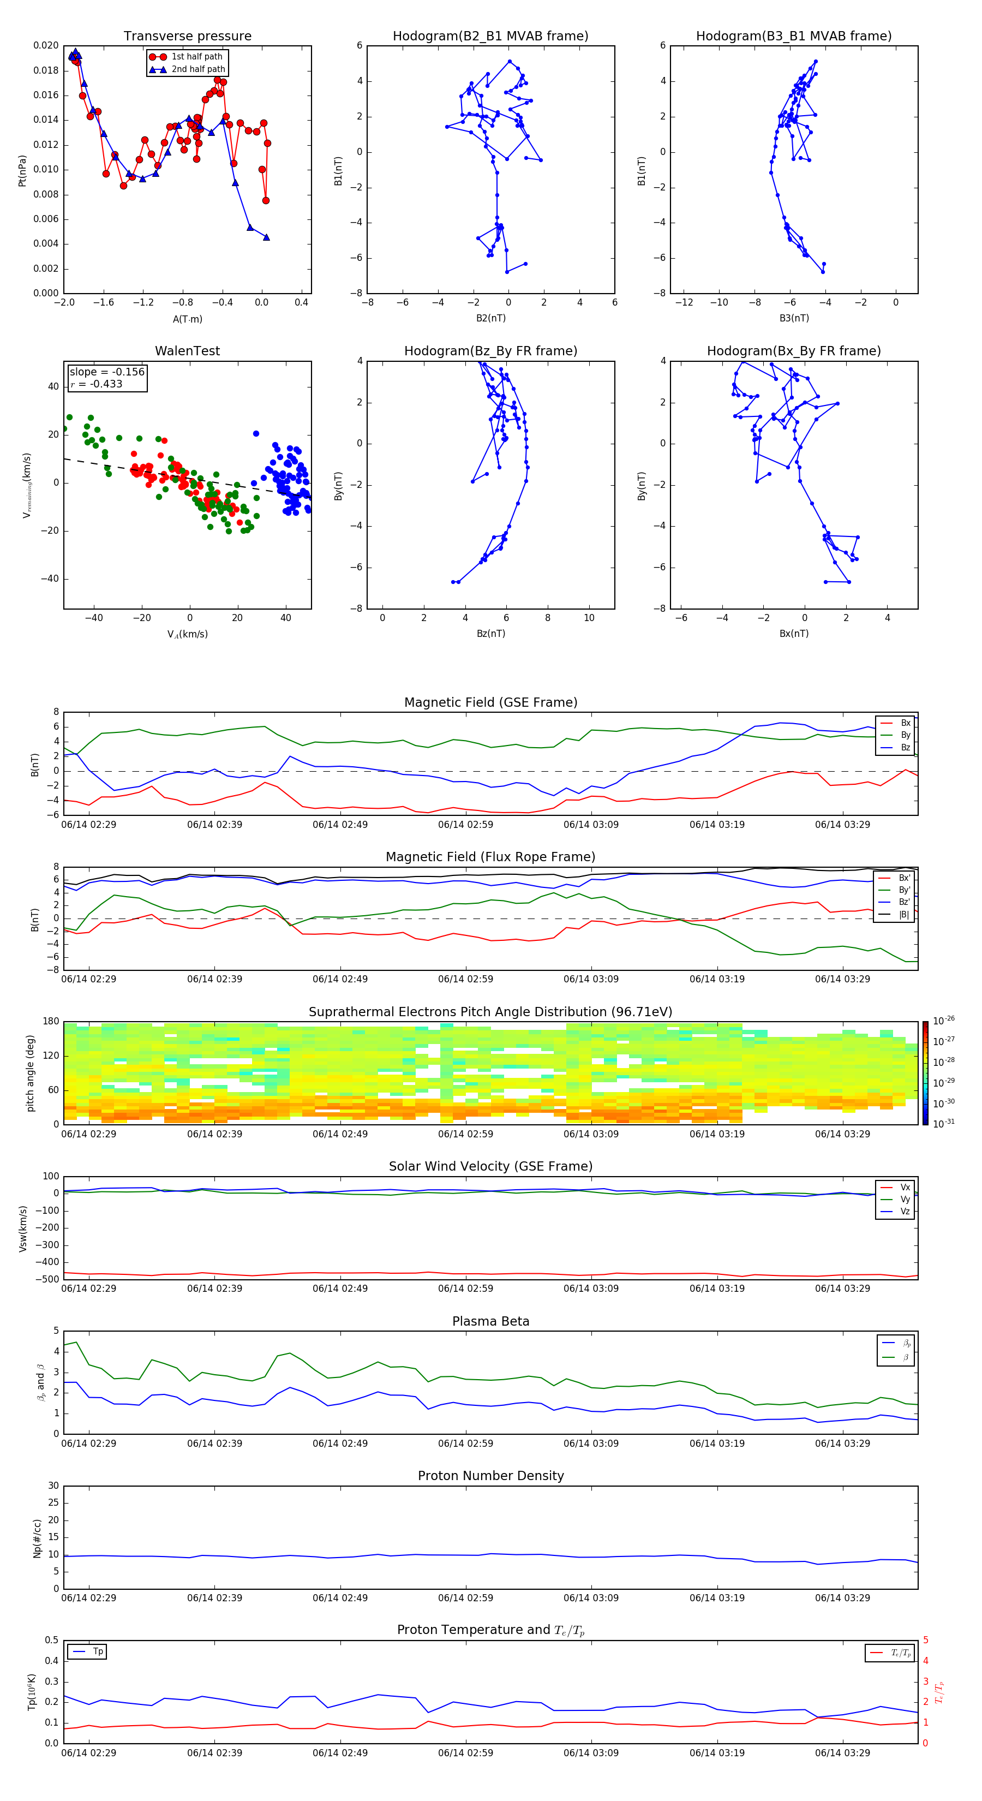The width and height of the screenshot is (982, 1801).
Task: Click the Bx legend entry in GSE field panel
Action: tap(896, 723)
